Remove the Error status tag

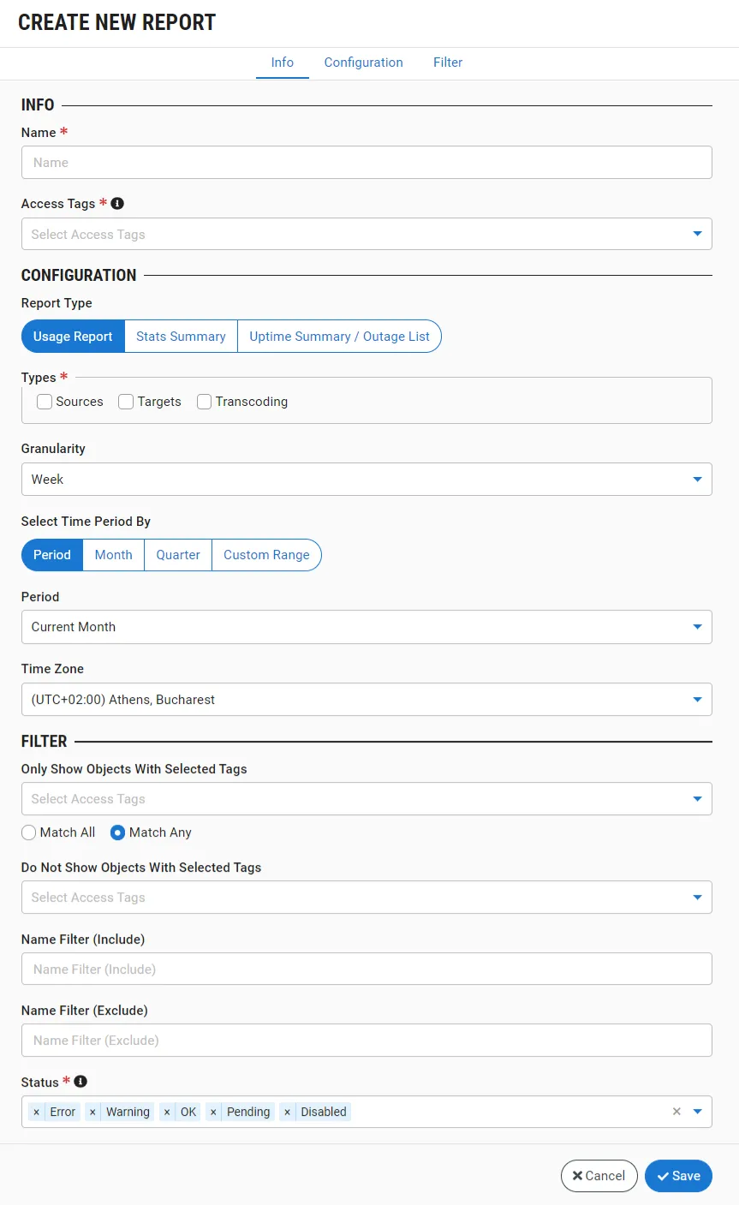[36, 1112]
